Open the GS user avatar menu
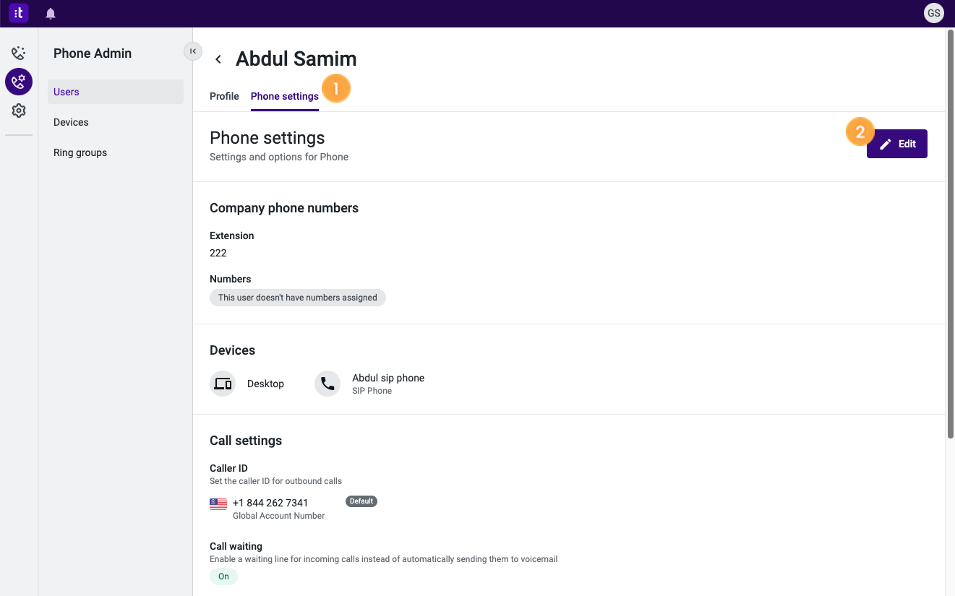Screen dimensions: 955x596 click(x=934, y=13)
